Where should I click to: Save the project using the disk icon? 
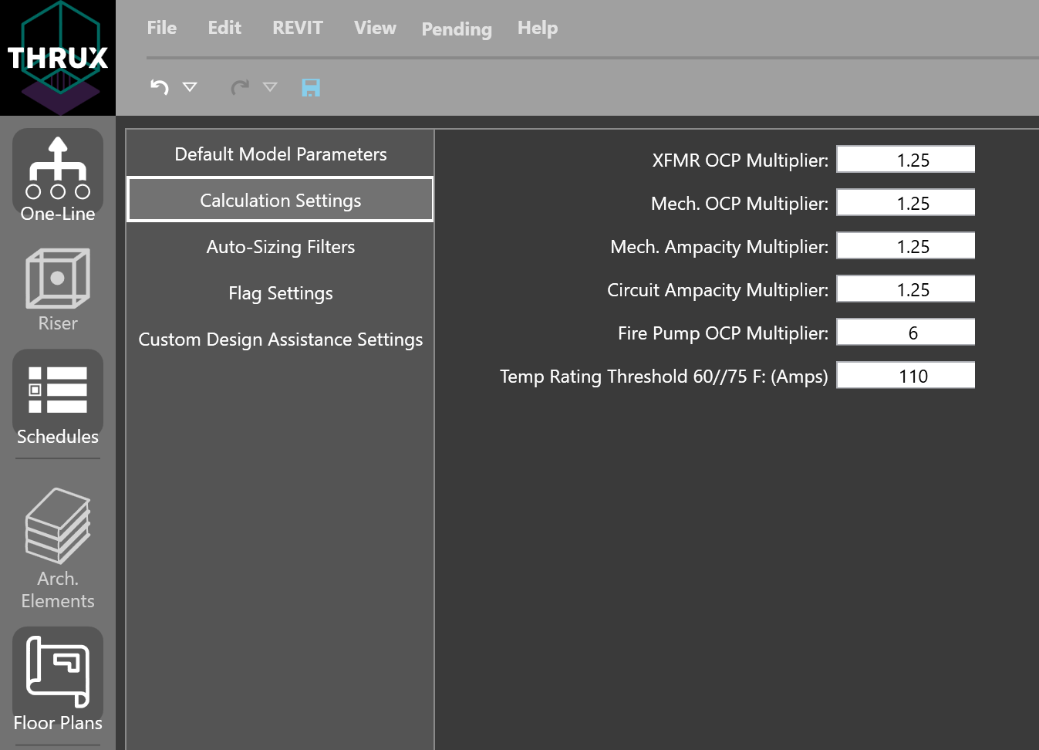311,87
